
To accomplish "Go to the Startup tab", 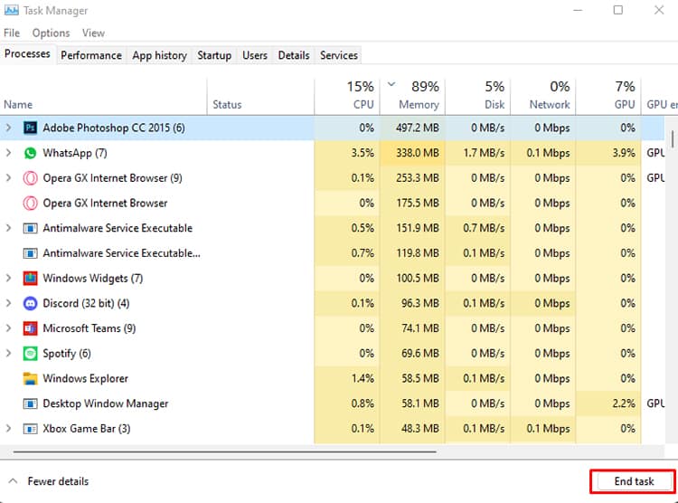I will [214, 55].
